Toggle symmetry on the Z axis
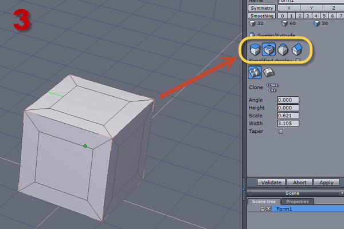Image resolution: width=344 pixels, height=229 pixels. pyautogui.click(x=334, y=8)
